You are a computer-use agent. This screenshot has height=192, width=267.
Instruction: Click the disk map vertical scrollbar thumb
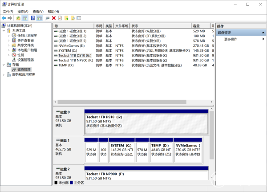click(211, 135)
